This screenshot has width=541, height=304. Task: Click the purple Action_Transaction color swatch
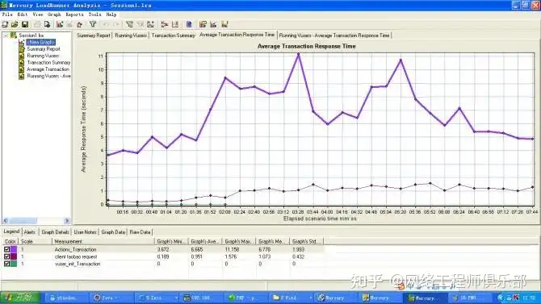pos(14,249)
